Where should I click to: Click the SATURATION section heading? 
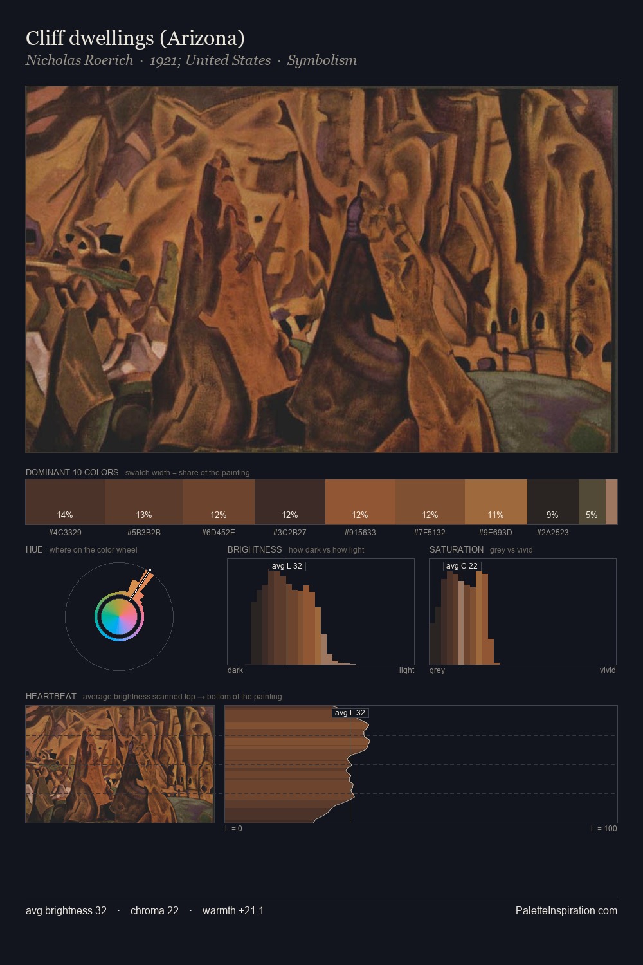457,549
